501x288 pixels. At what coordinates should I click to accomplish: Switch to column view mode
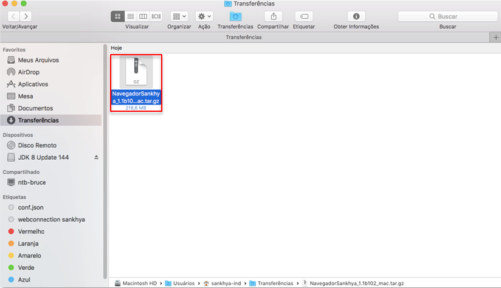pyautogui.click(x=143, y=16)
